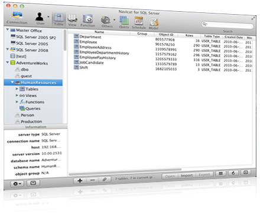Expand the Functions tree node
The height and width of the screenshot is (218, 260).
coord(17,102)
